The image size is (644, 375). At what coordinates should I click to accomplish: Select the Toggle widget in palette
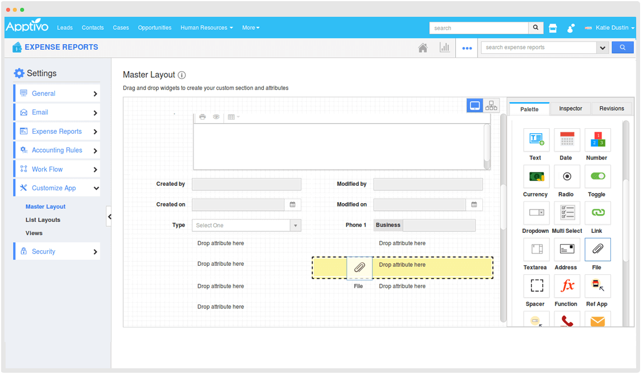coord(598,176)
